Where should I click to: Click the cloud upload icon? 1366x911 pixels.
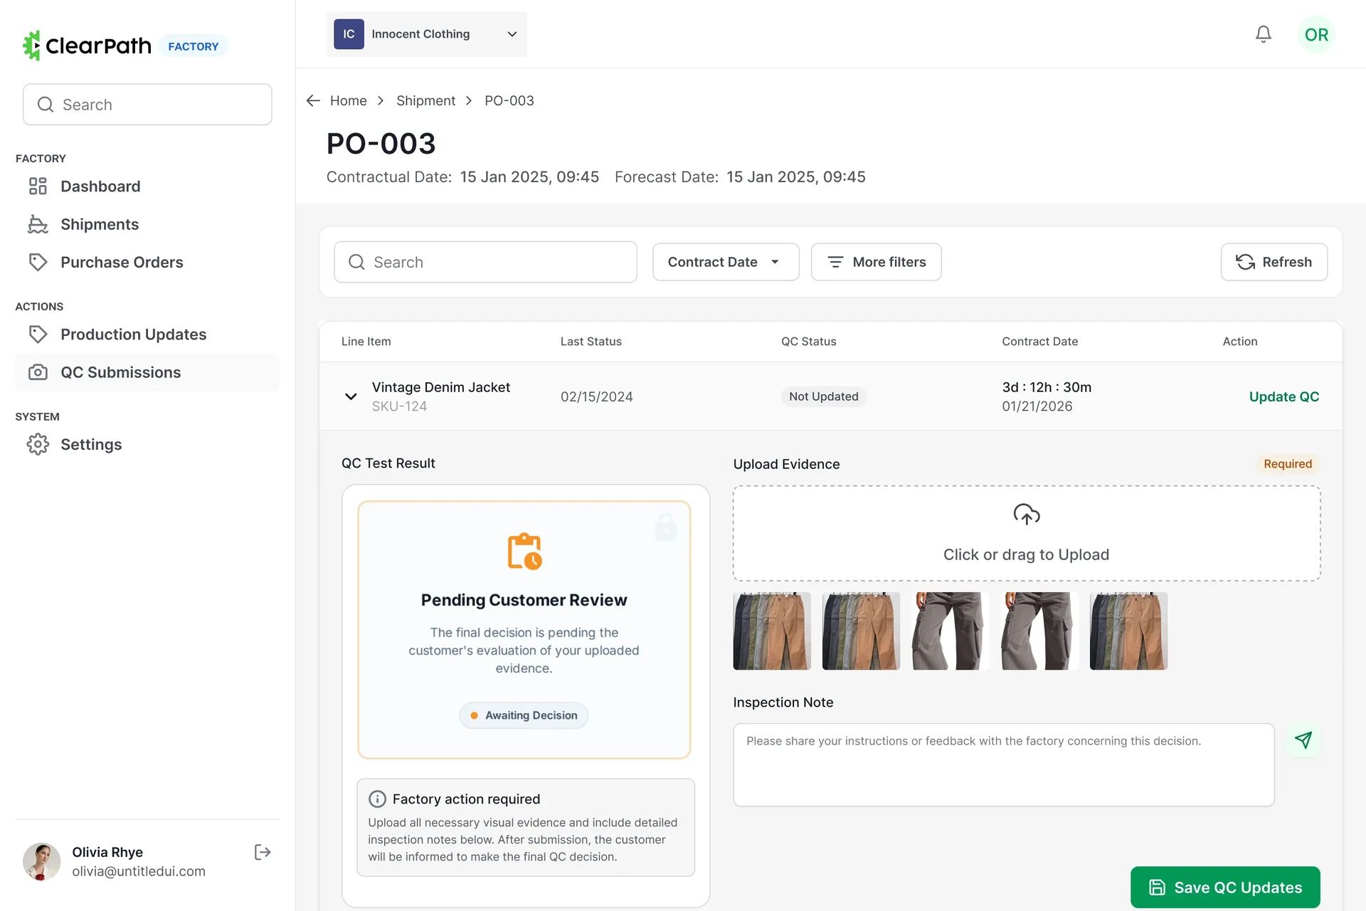pos(1027,515)
